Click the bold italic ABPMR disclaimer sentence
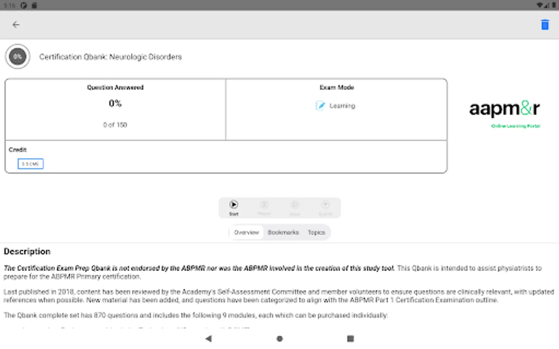The height and width of the screenshot is (349, 559). (199, 268)
